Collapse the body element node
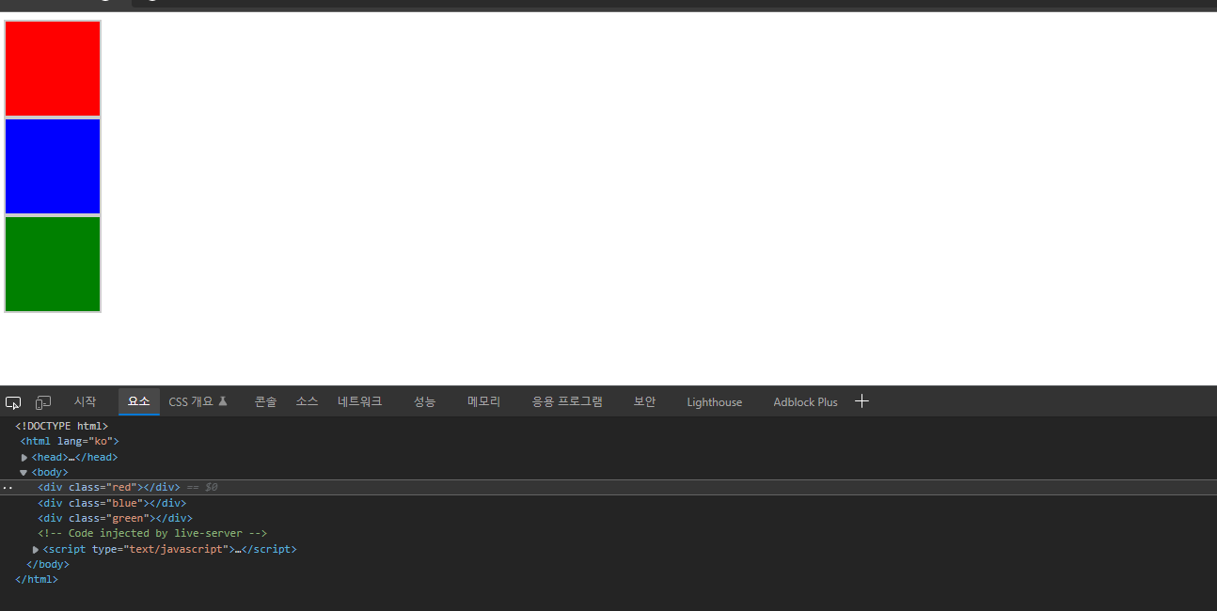 click(x=24, y=473)
